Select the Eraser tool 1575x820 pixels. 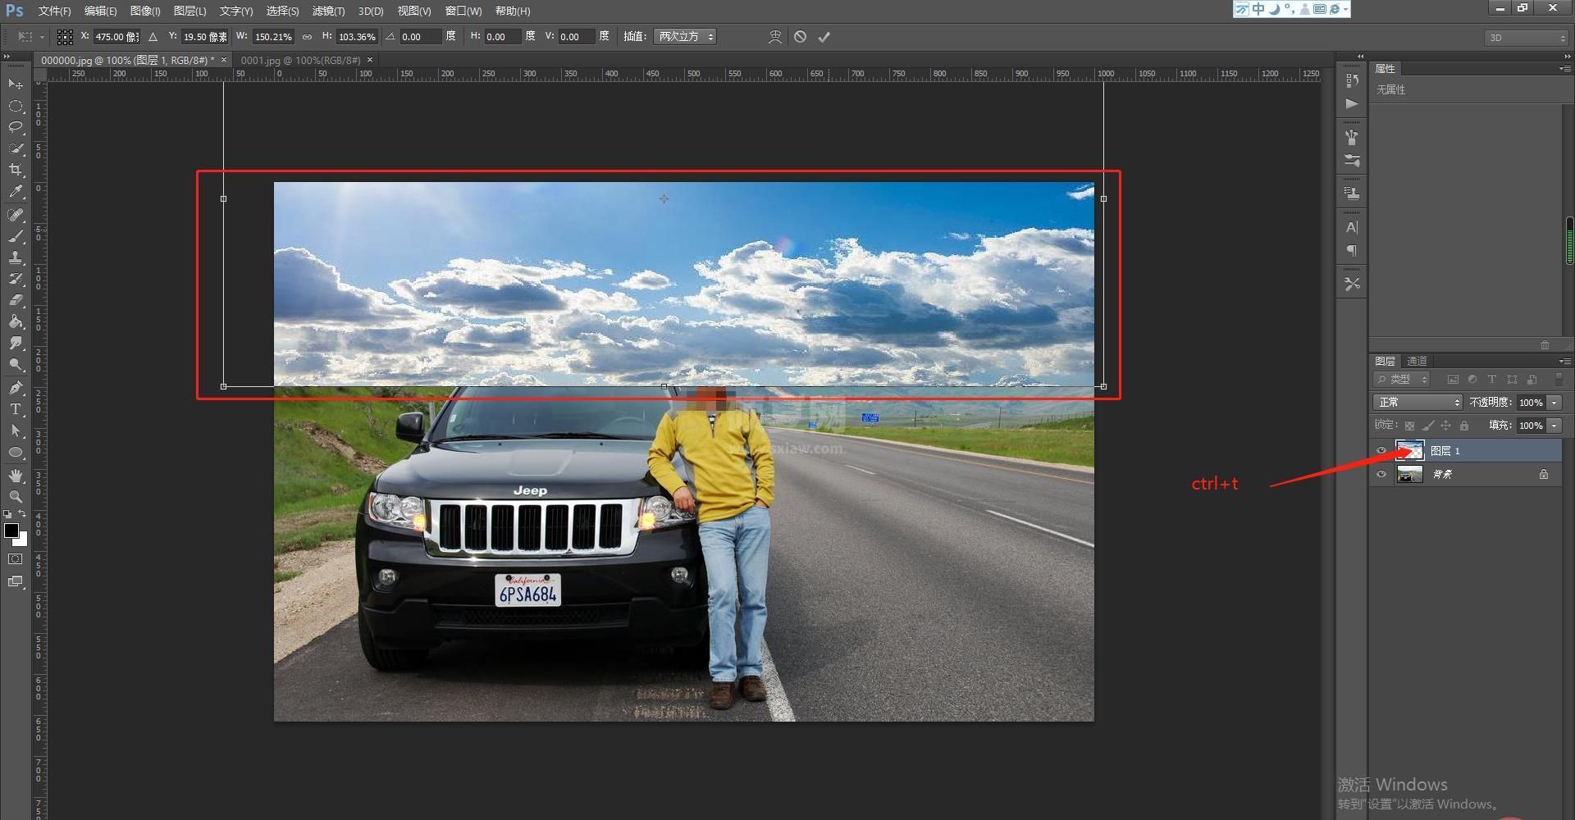click(x=16, y=300)
